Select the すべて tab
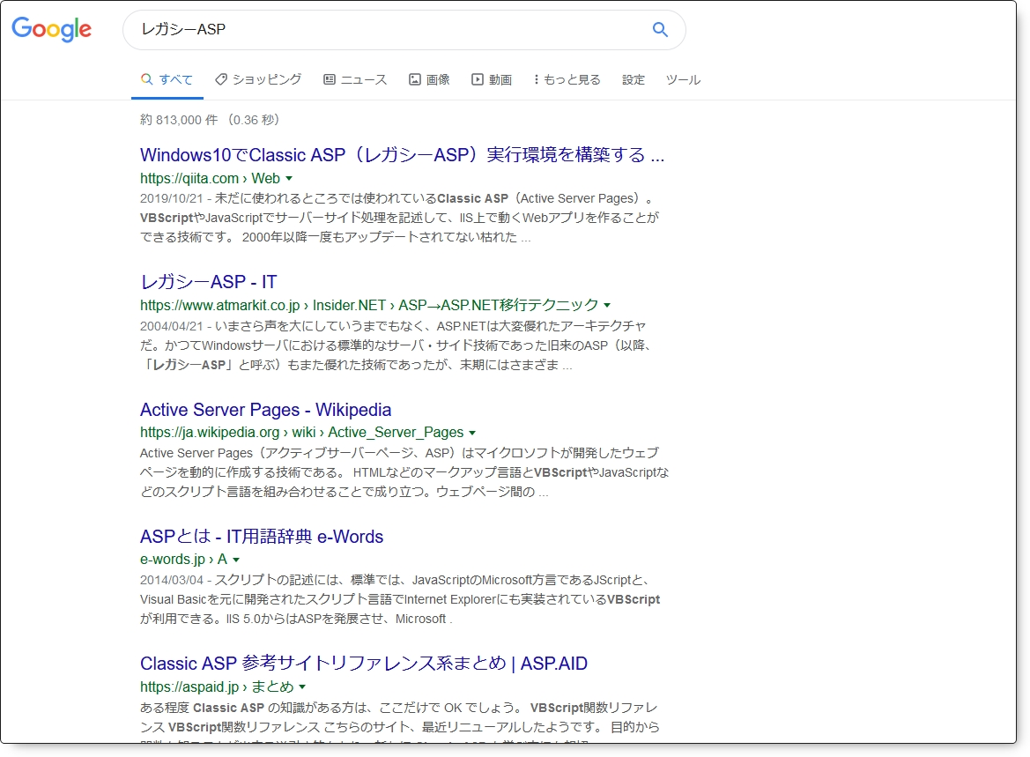 (x=167, y=79)
